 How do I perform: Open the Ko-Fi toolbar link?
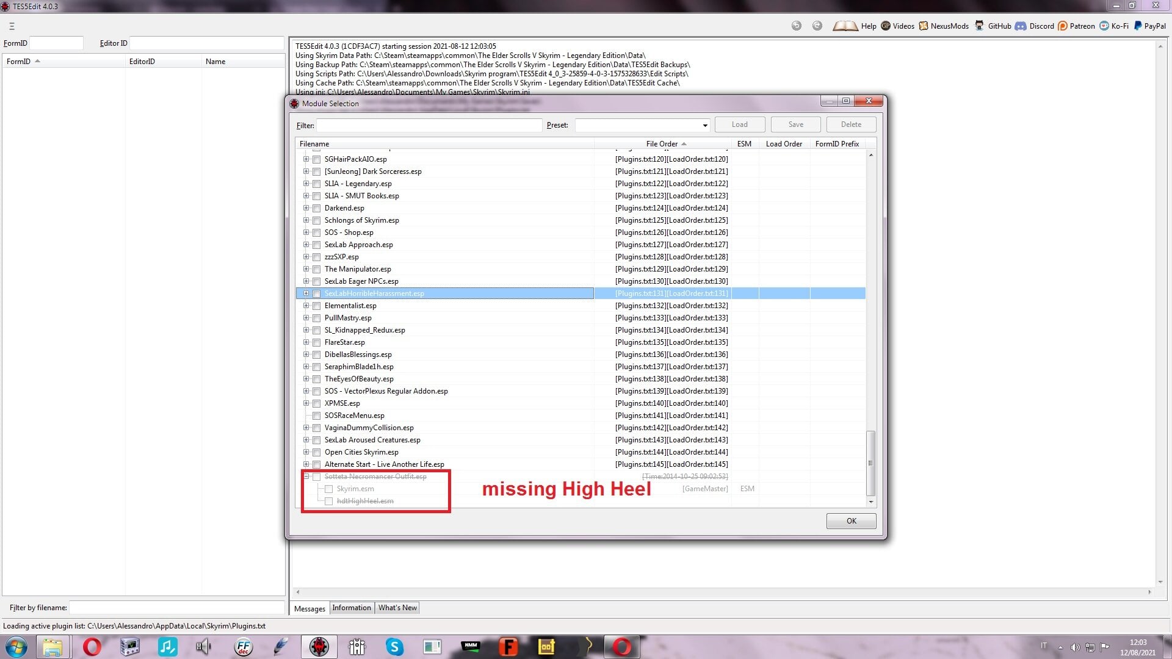1114,26
